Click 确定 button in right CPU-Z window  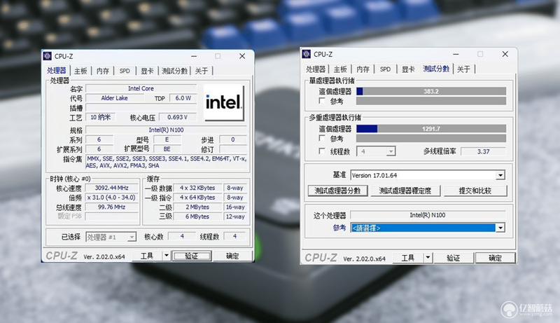[x=495, y=258]
